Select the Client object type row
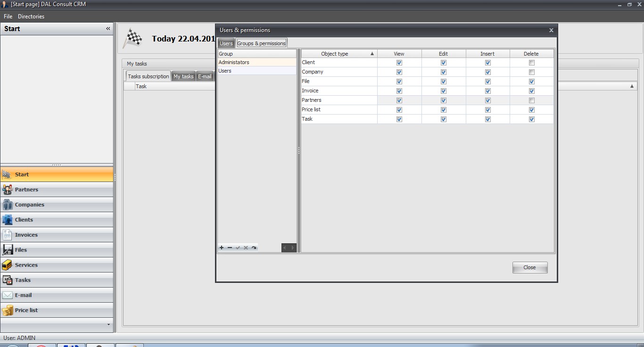 pyautogui.click(x=339, y=63)
